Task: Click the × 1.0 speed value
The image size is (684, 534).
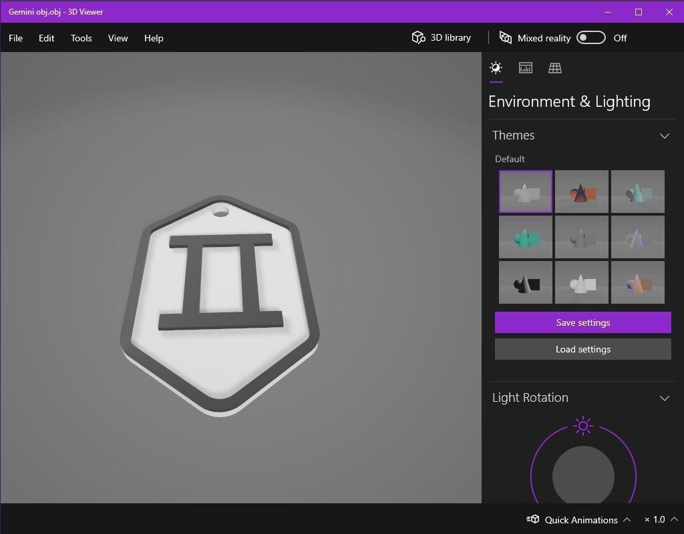Action: click(x=655, y=519)
